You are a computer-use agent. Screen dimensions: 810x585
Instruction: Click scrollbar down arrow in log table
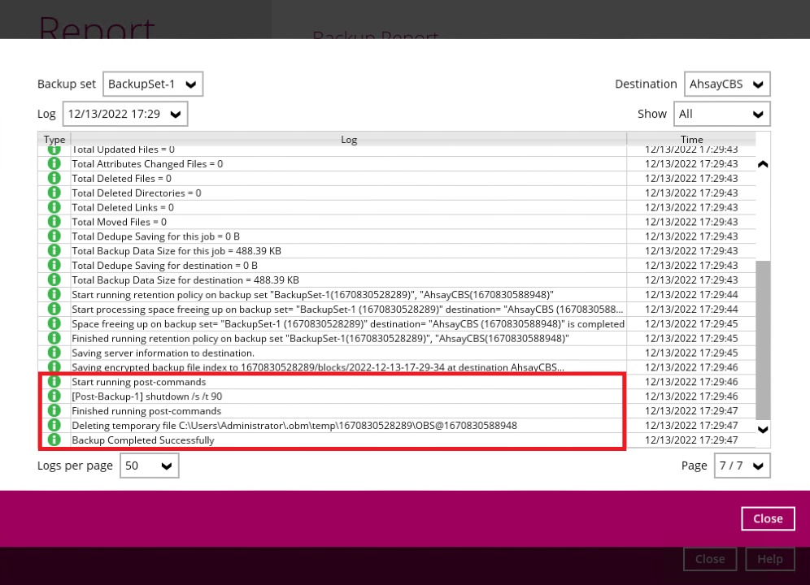tap(763, 429)
